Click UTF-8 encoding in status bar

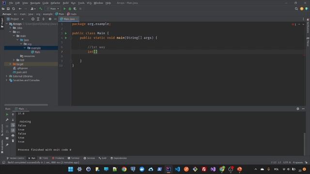[x=287, y=162]
